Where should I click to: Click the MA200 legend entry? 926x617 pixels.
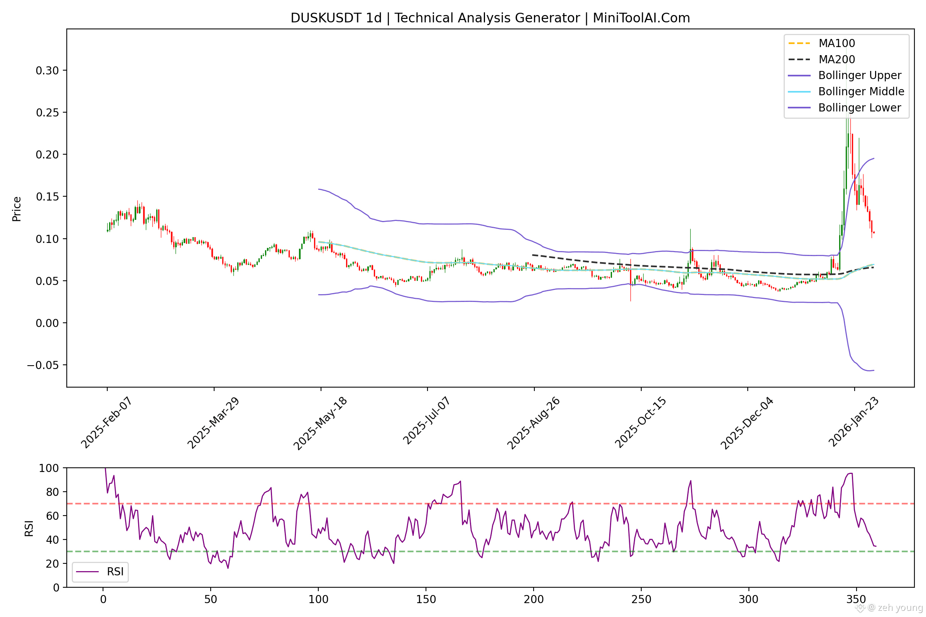(836, 59)
